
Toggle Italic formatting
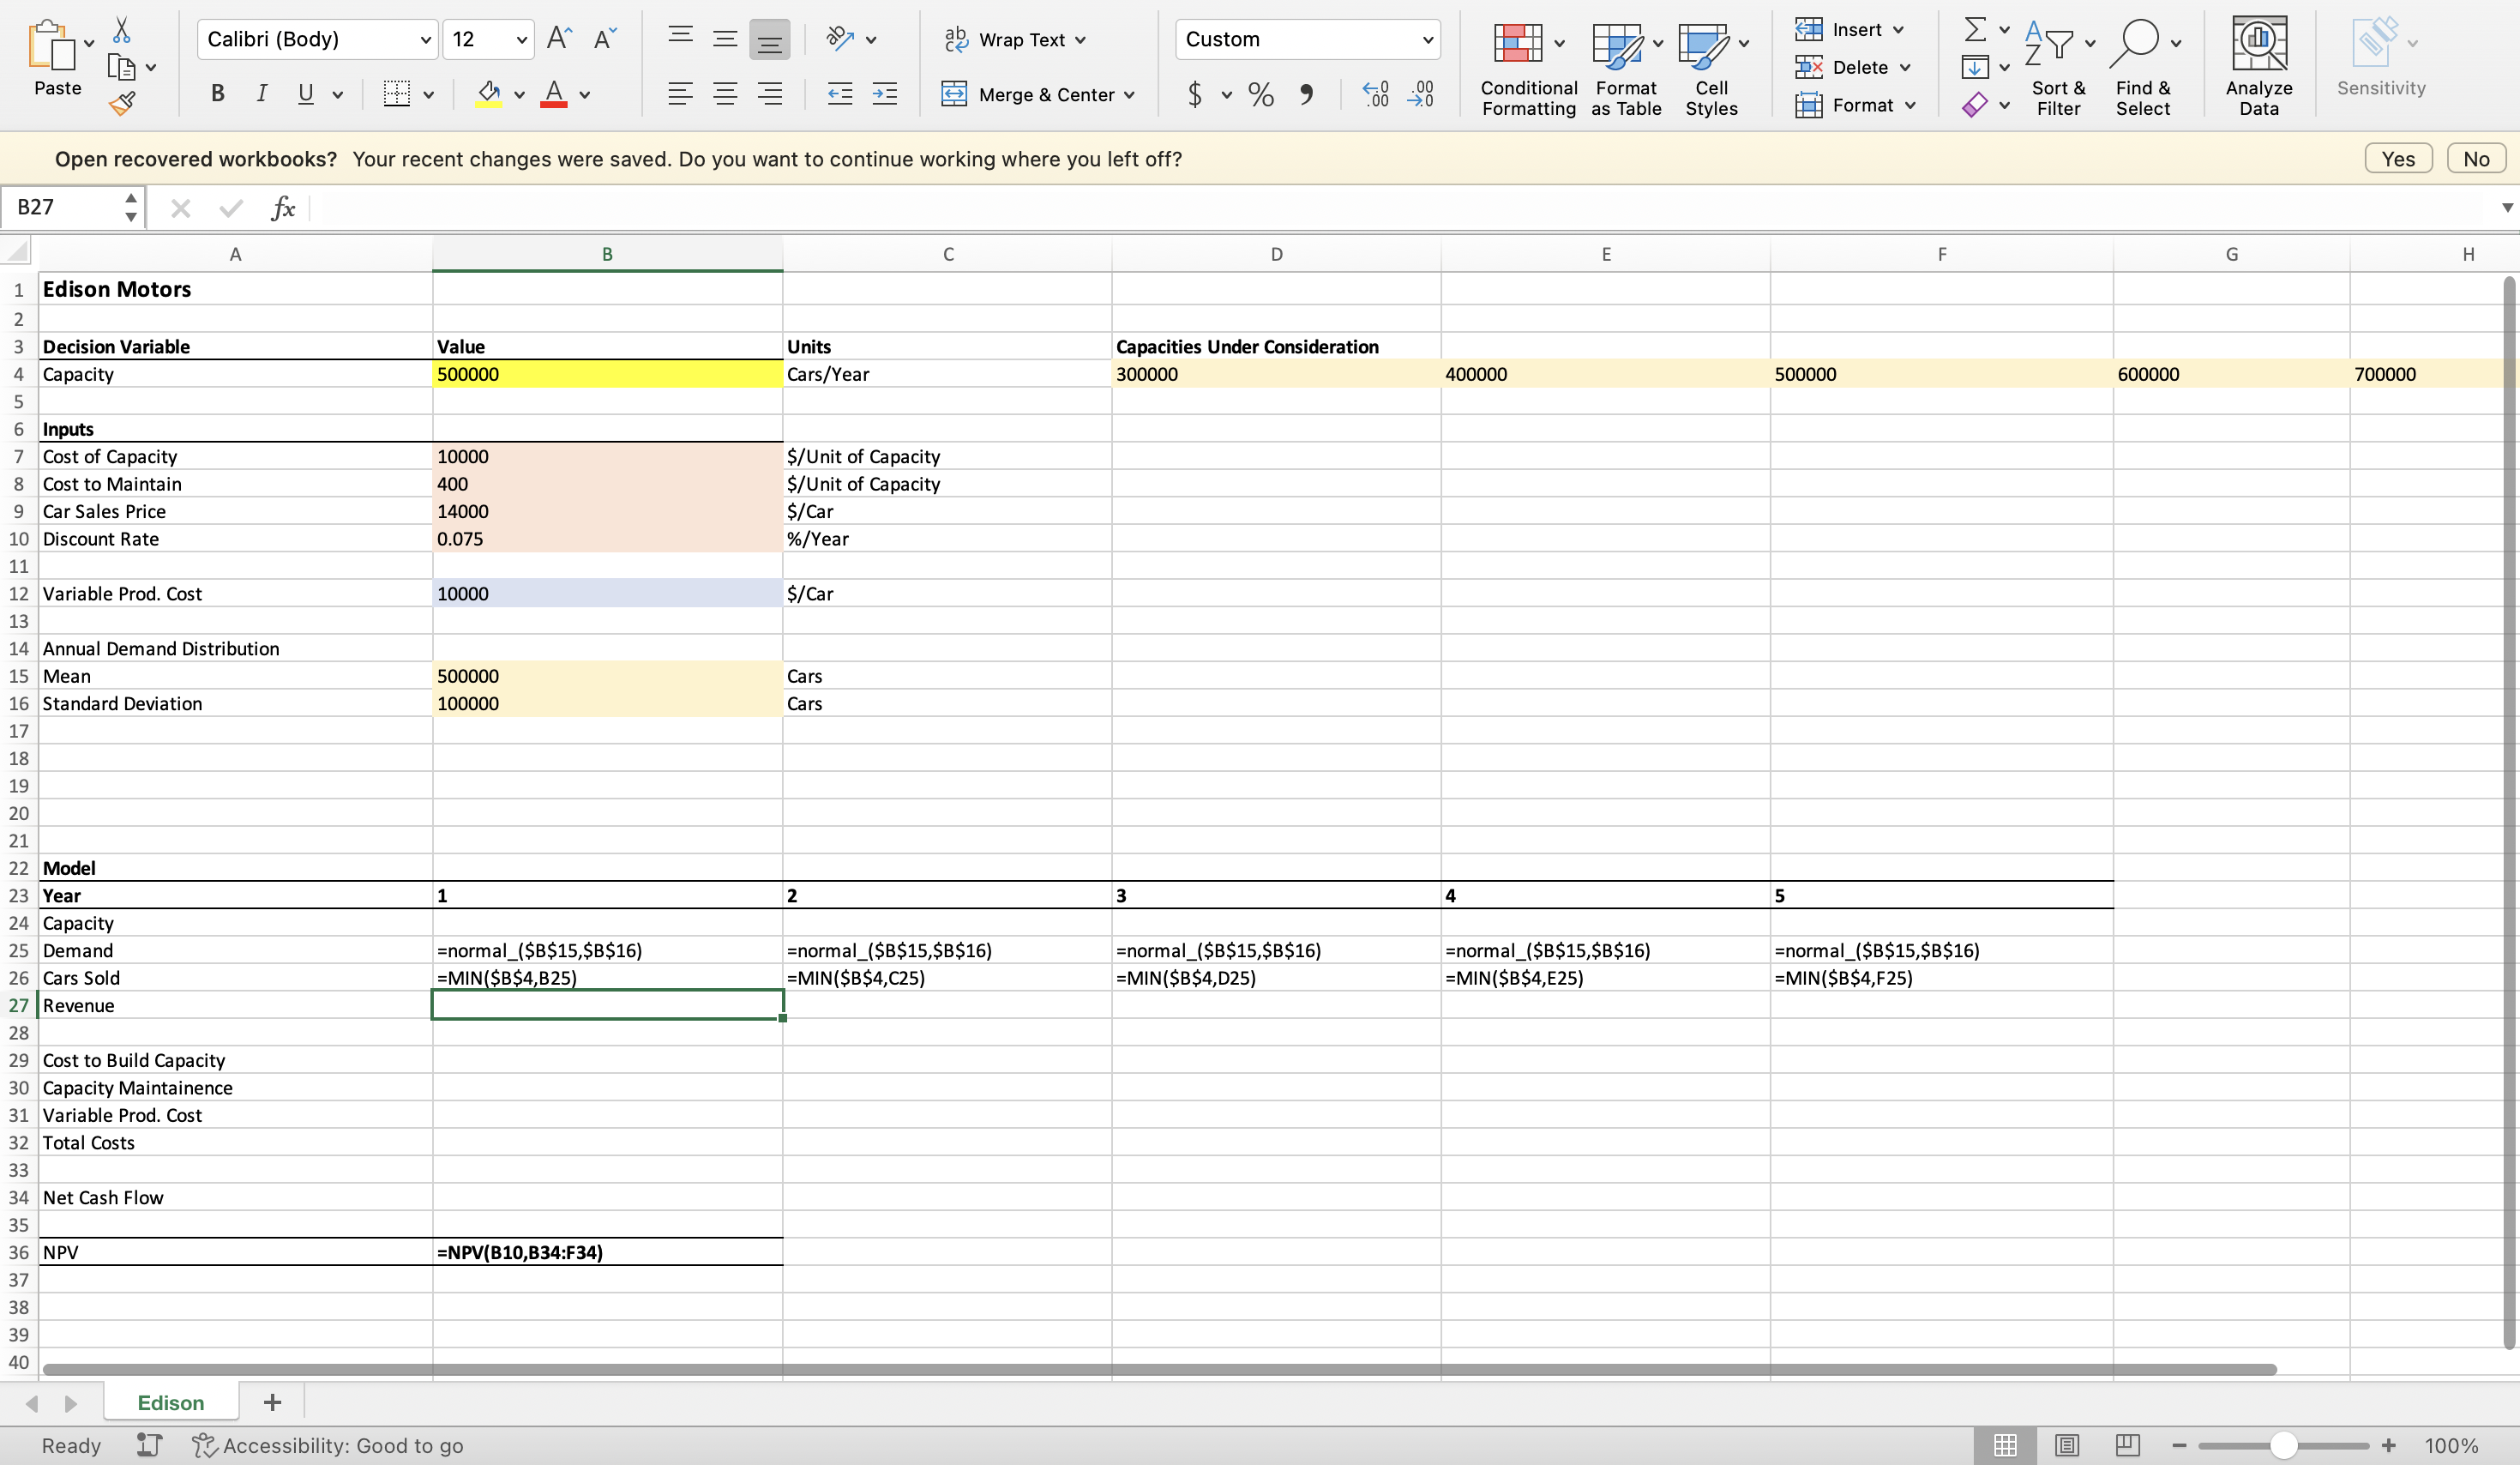[x=261, y=94]
